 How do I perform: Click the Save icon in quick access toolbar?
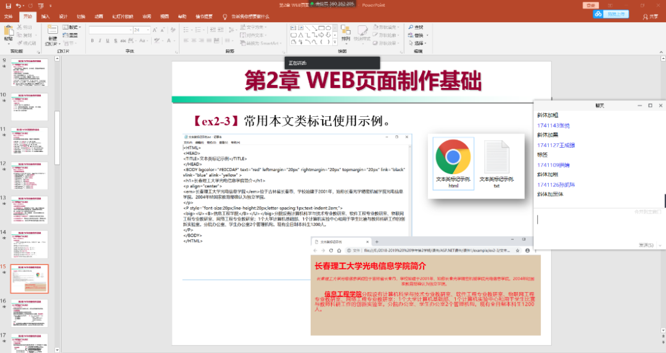click(x=7, y=5)
